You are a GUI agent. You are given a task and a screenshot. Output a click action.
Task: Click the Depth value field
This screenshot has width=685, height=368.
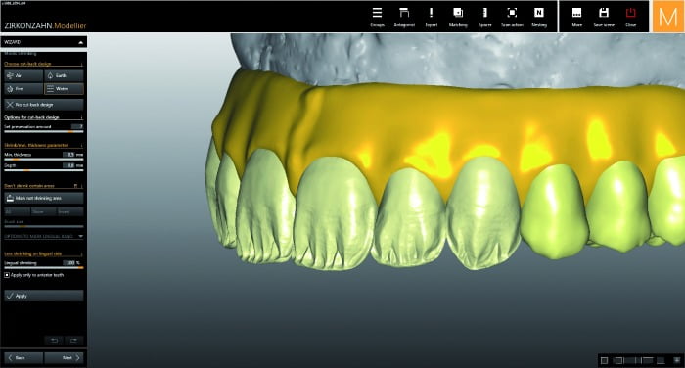(68, 165)
